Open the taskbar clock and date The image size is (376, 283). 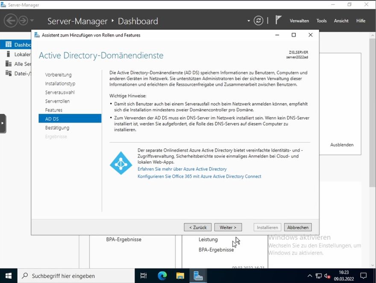(x=344, y=276)
